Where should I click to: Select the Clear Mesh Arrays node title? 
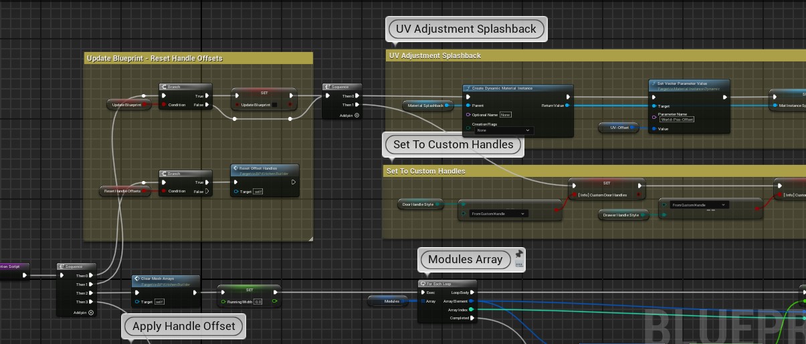[157, 279]
